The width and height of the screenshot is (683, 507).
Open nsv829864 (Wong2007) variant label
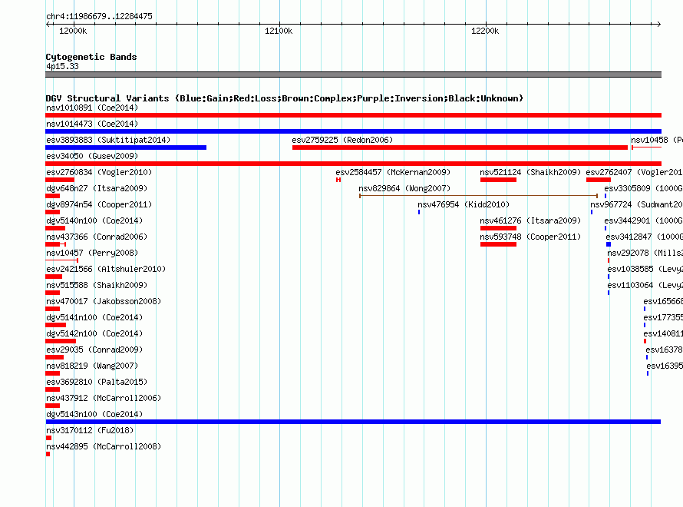point(404,188)
